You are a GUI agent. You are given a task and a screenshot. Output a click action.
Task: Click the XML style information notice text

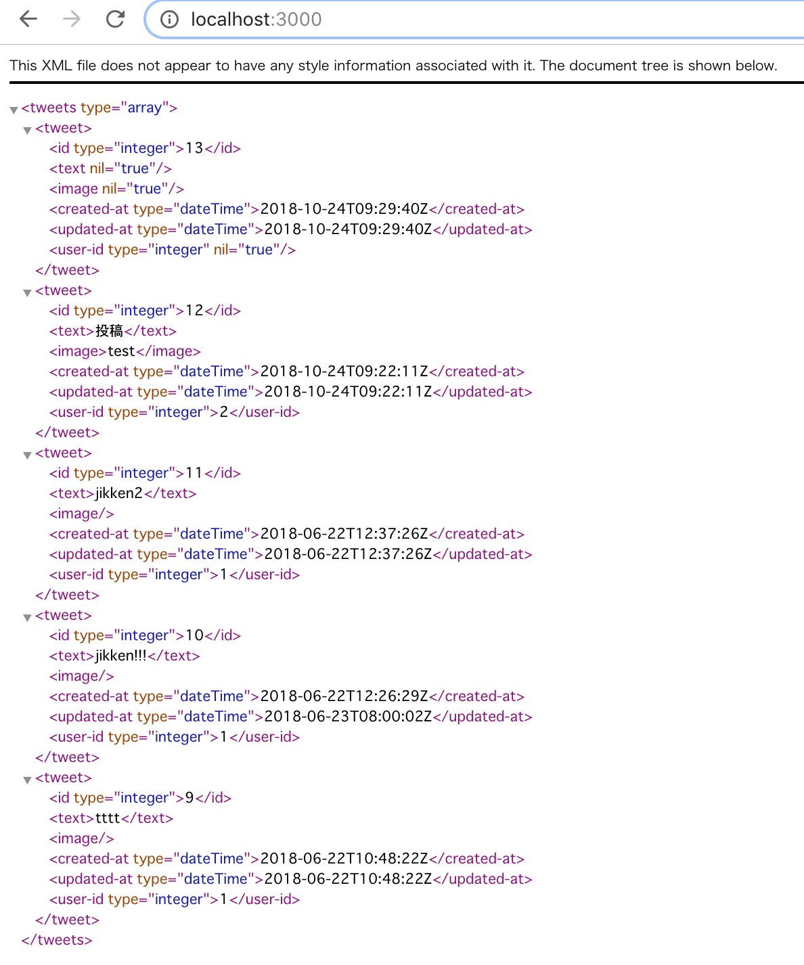click(x=393, y=66)
